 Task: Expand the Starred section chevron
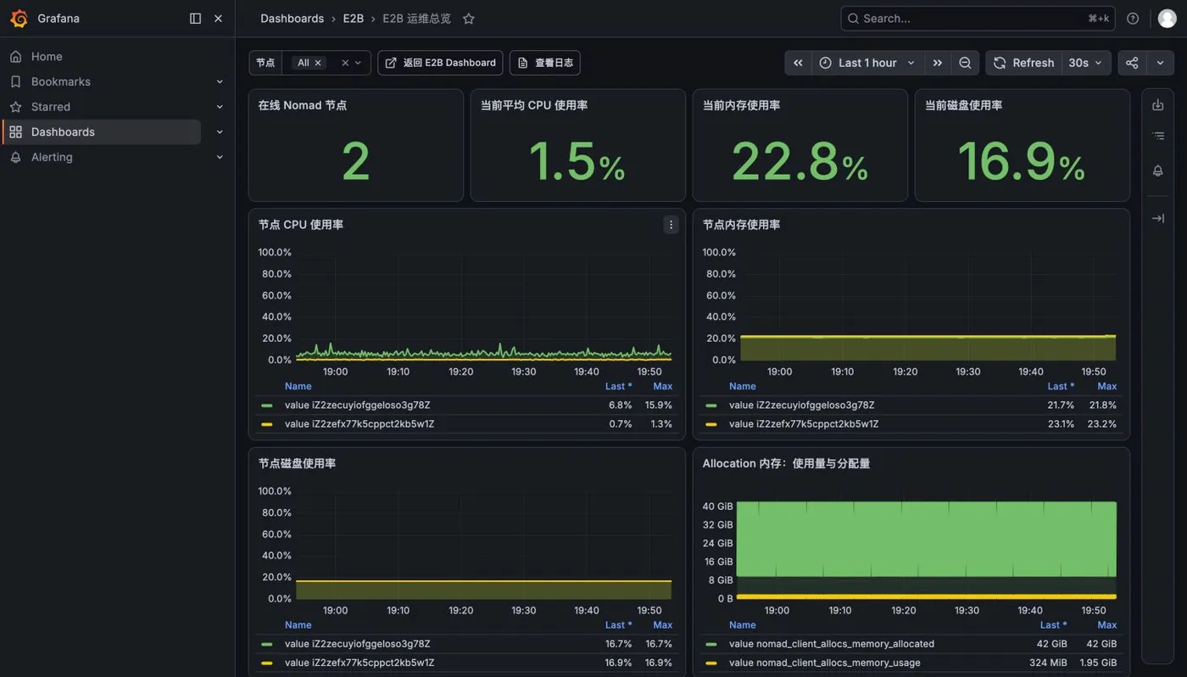220,107
